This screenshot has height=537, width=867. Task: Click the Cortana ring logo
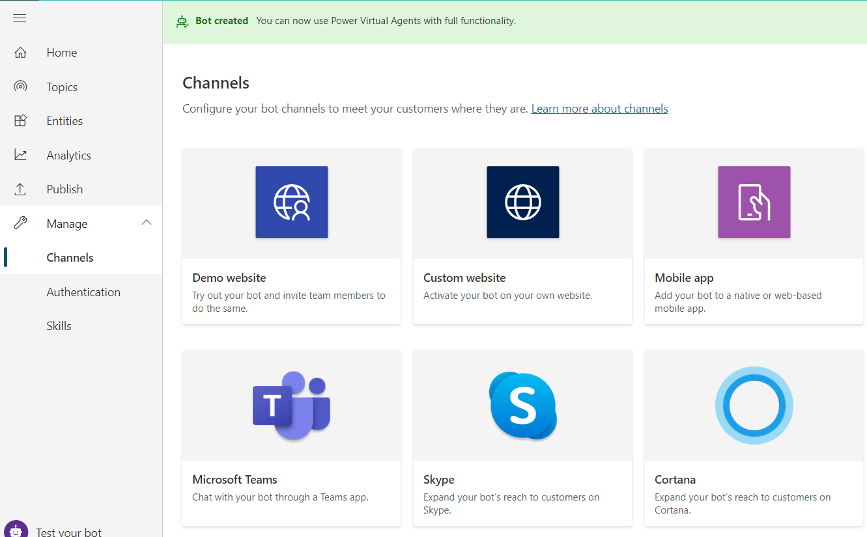754,406
